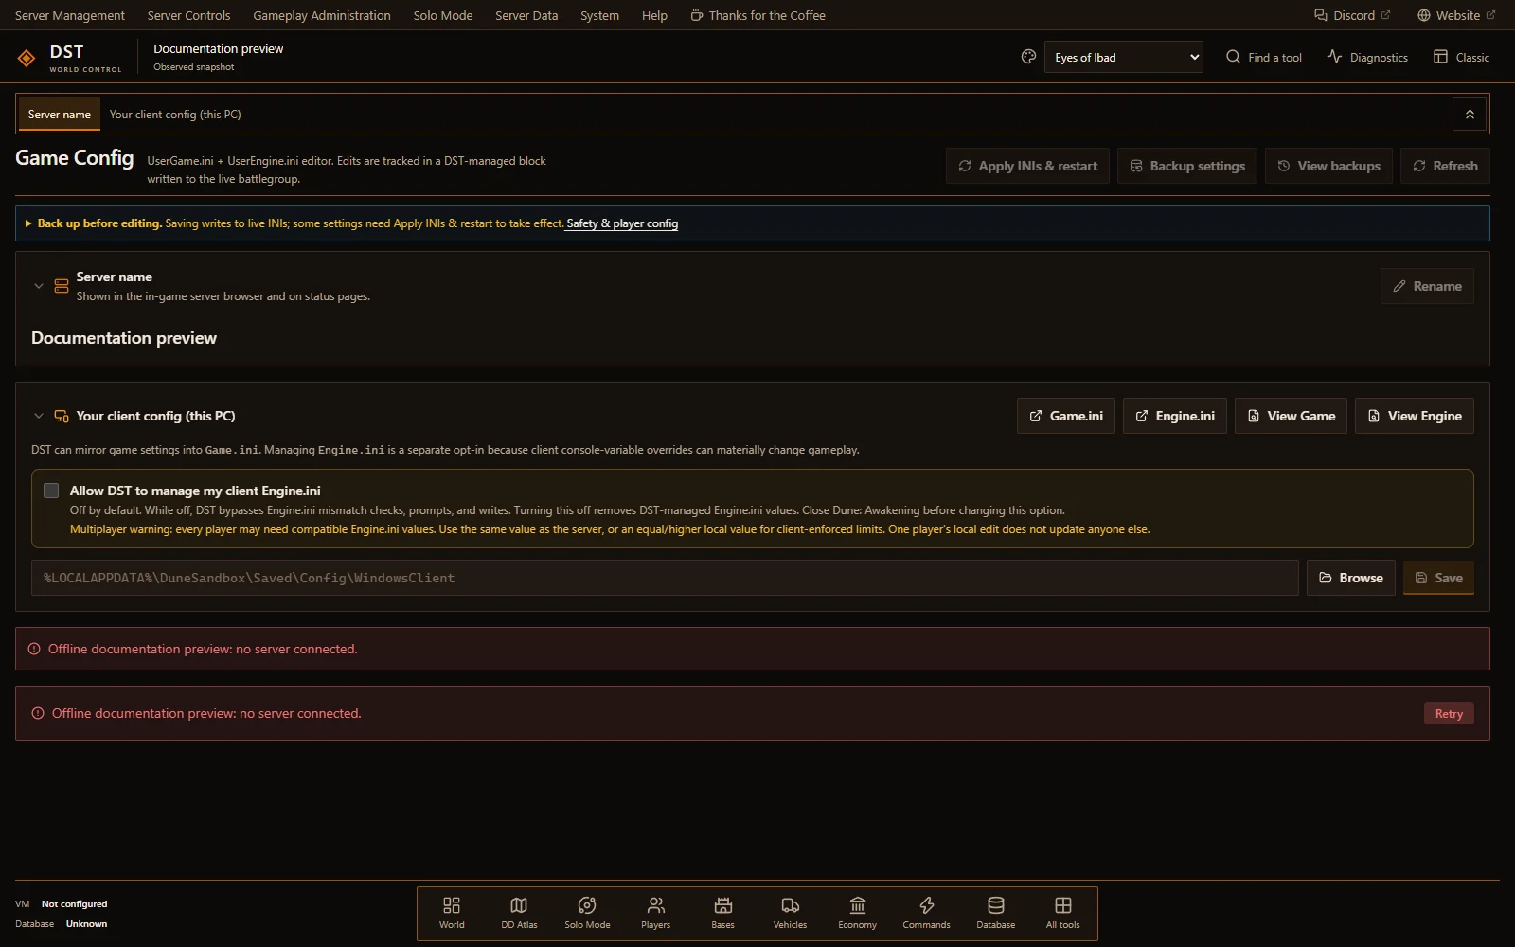Click Rename server name button
Image resolution: width=1515 pixels, height=947 pixels.
click(1427, 286)
